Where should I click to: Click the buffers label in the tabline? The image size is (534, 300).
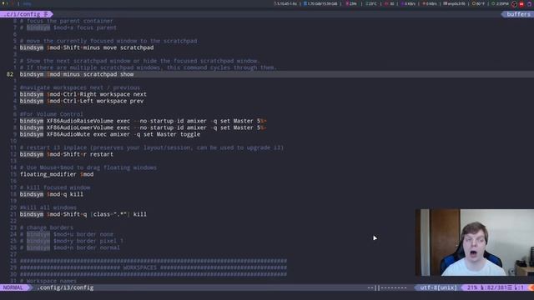(517, 14)
